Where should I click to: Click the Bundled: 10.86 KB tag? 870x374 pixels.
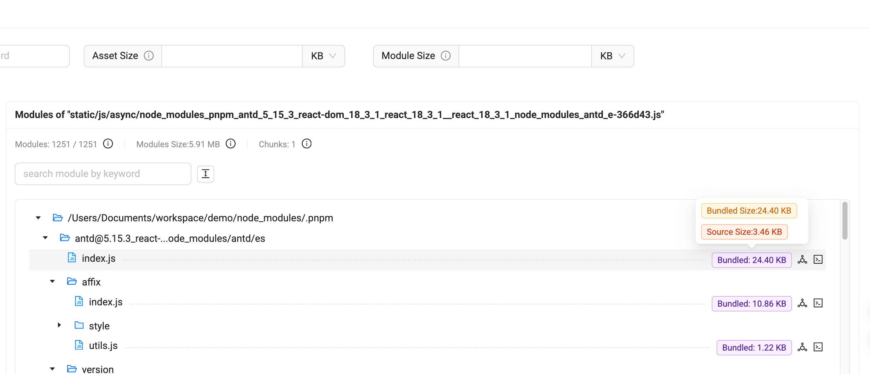pos(752,303)
